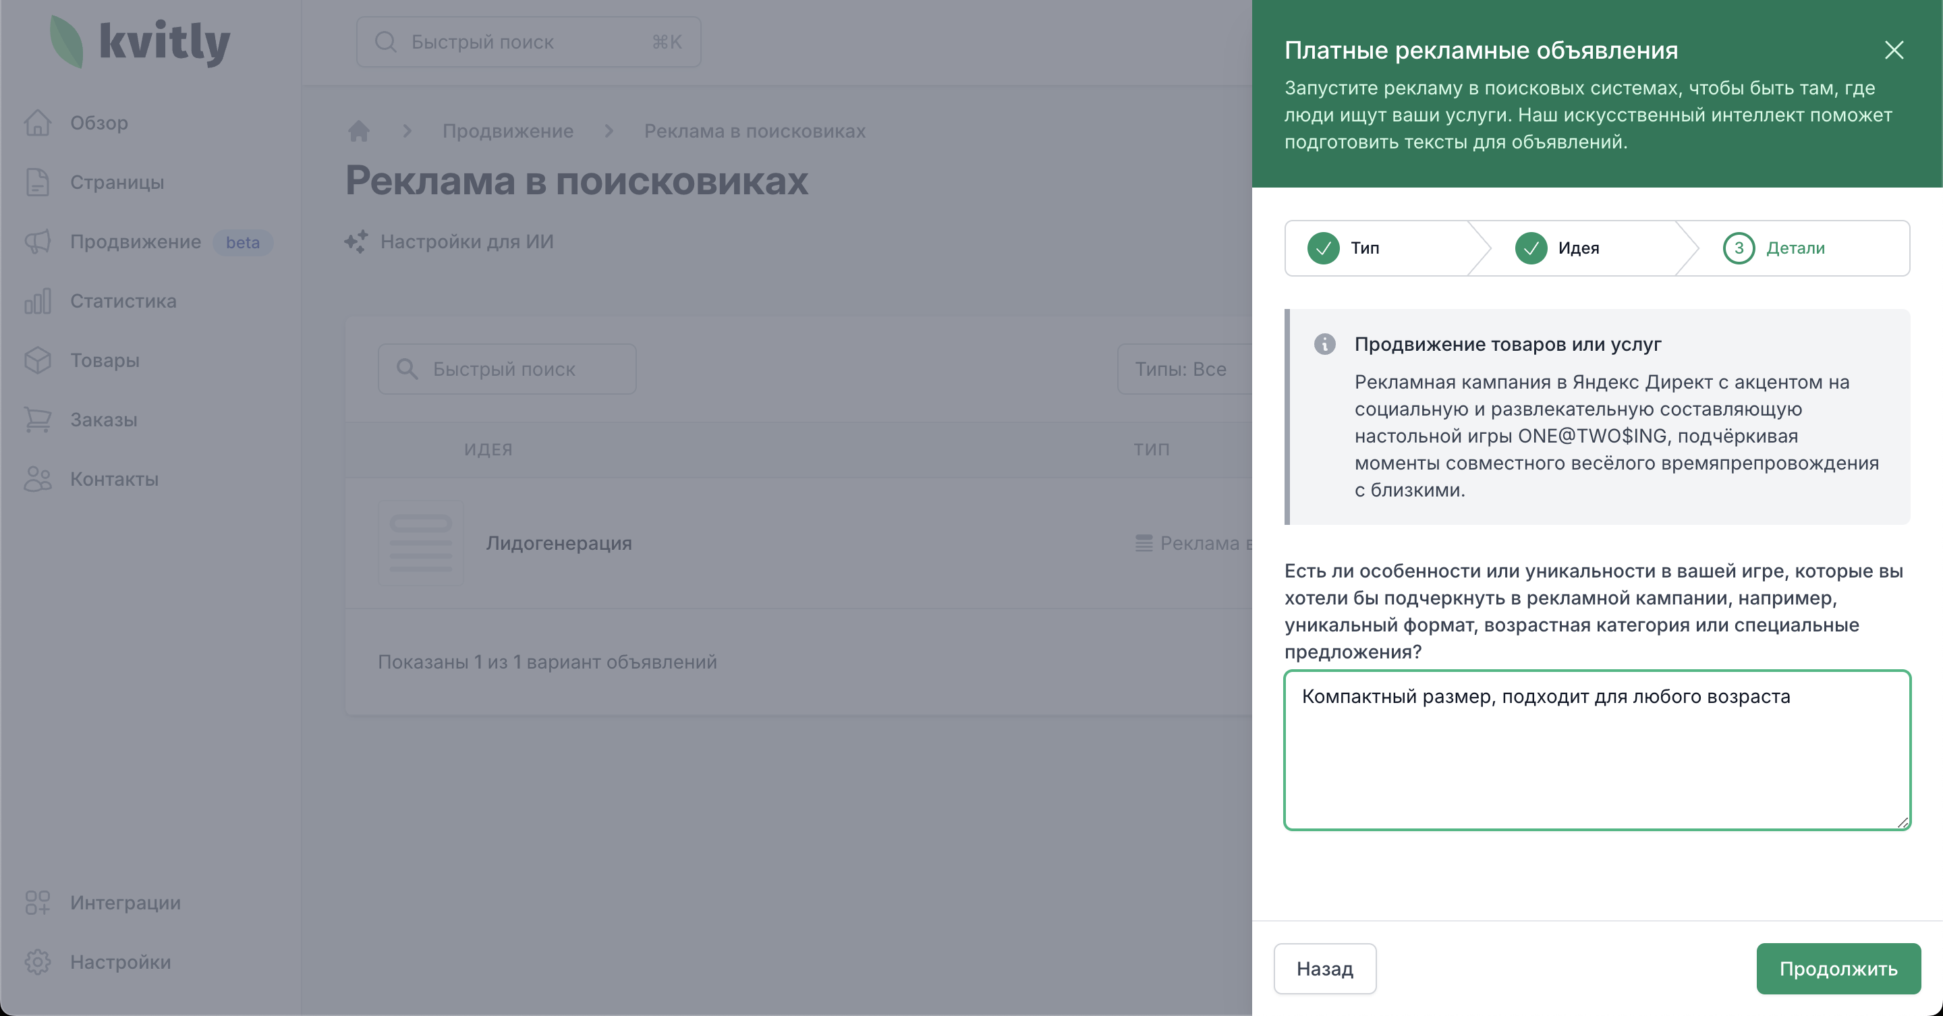1943x1016 pixels.
Task: Click the Реклама type cell in Лидогенерация row
Action: 1193,543
